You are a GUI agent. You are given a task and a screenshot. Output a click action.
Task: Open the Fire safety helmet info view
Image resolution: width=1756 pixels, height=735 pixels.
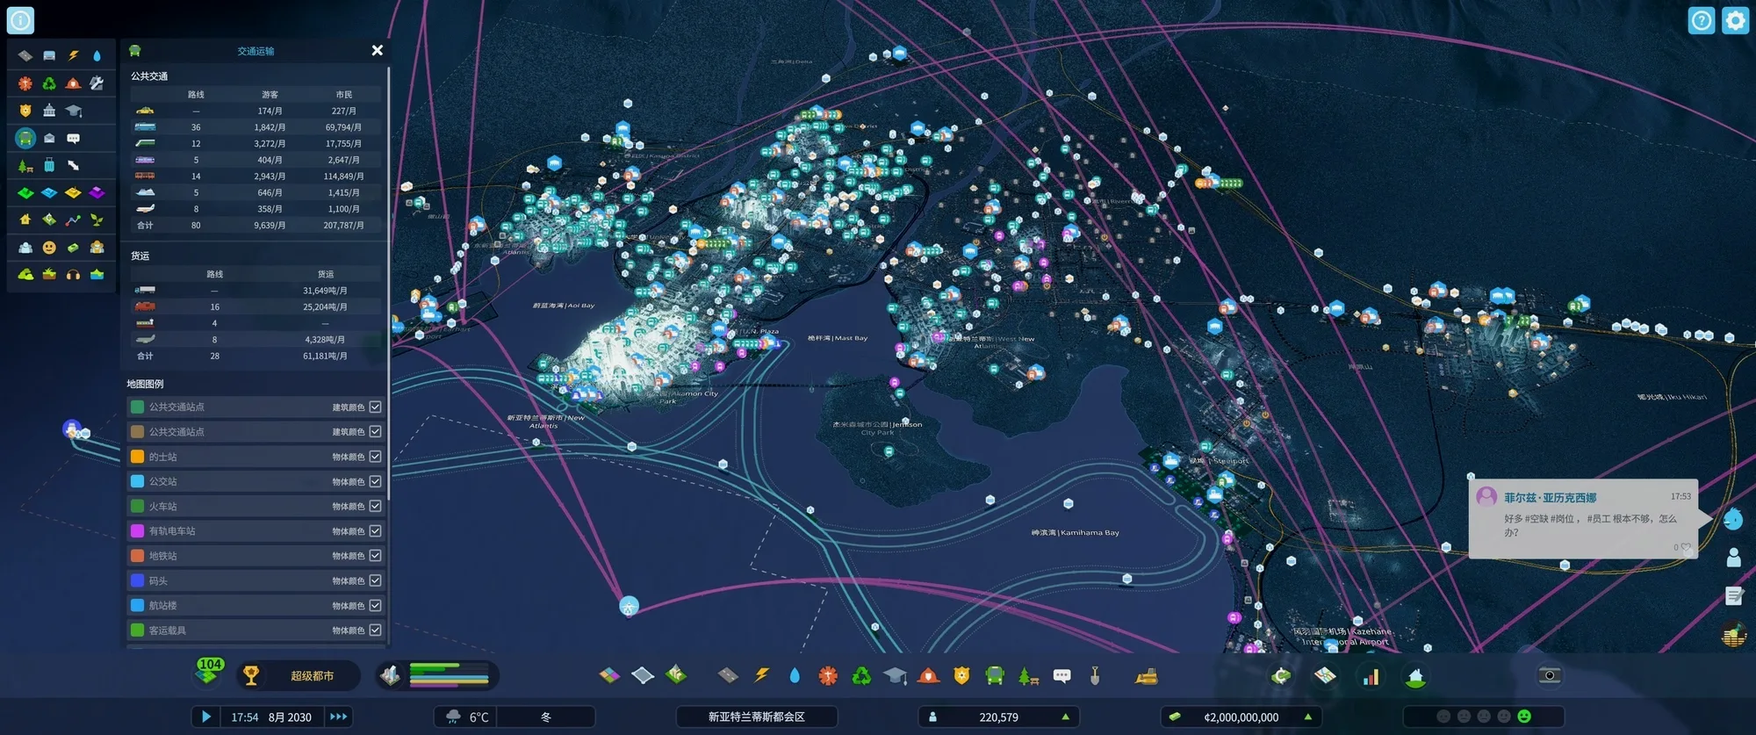73,83
